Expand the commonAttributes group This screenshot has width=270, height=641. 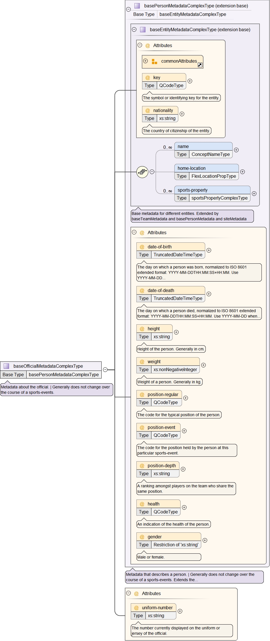point(145,61)
